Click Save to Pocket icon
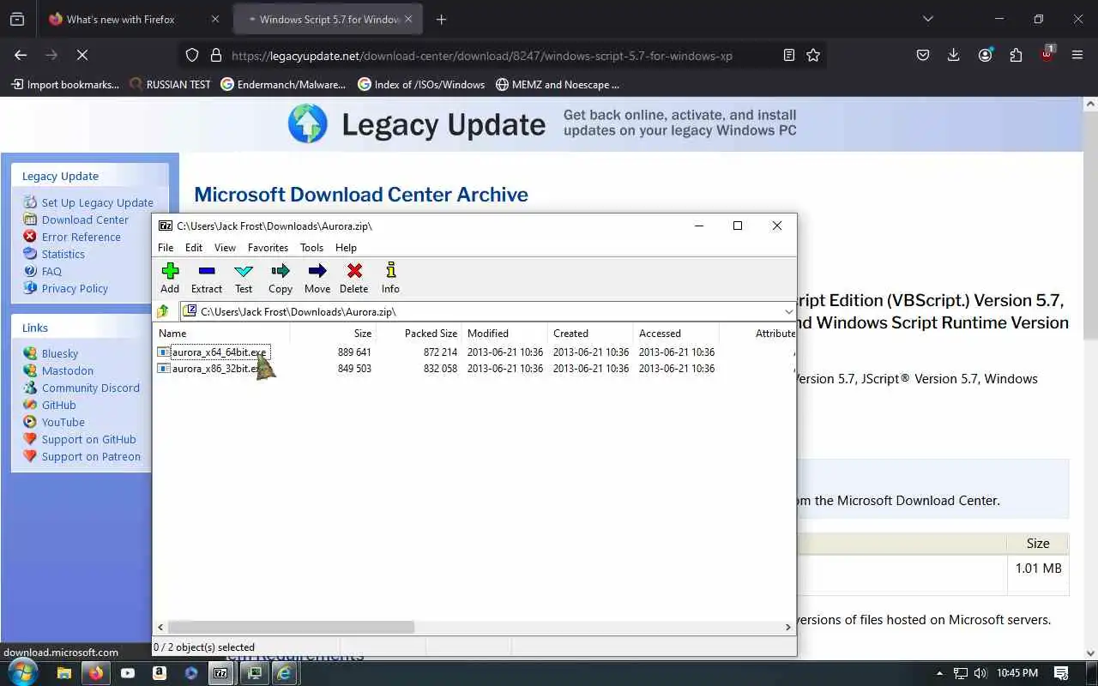The width and height of the screenshot is (1098, 686). (x=923, y=55)
